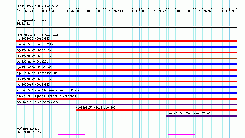Click ruler position 100976800
This screenshot has height=138, width=245.
[71, 11]
